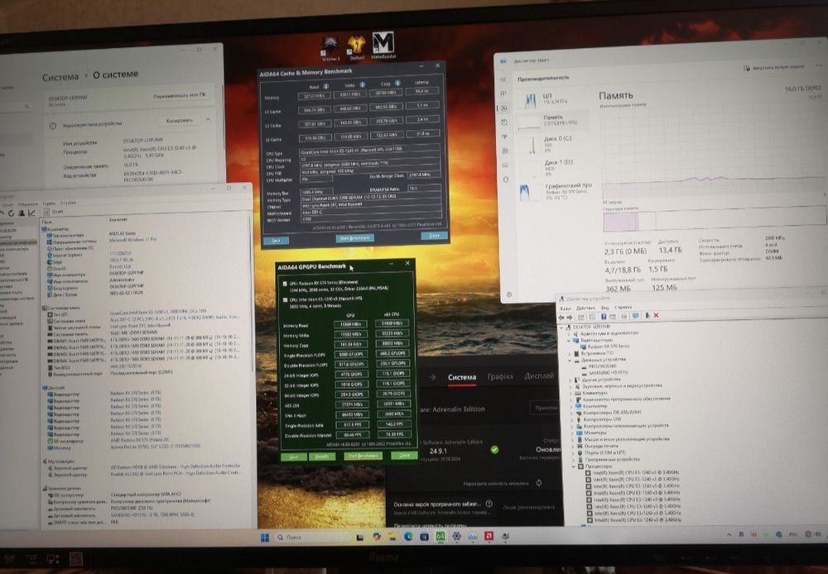The height and width of the screenshot is (574, 828).
Task: Open AIDA64 taskbar icon
Action: [x=440, y=536]
